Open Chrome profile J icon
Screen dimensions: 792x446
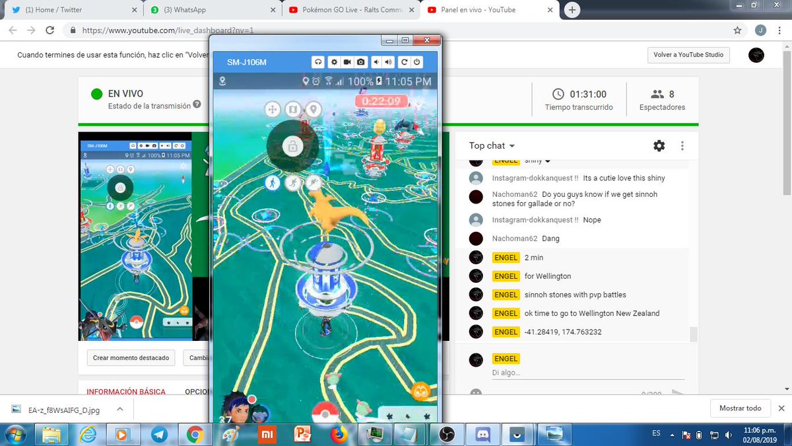760,30
